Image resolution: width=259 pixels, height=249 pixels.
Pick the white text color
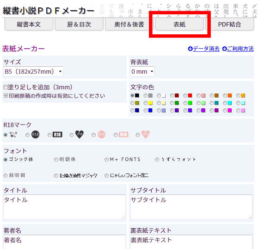159,95
